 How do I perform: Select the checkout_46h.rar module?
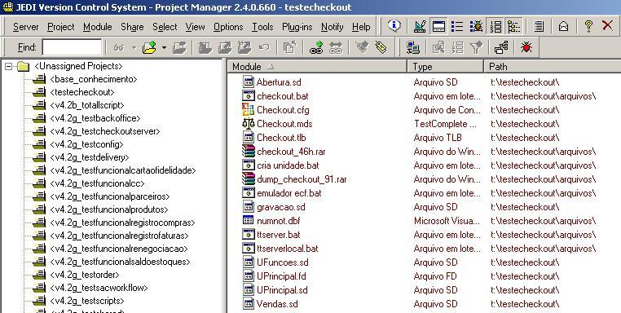pos(291,152)
